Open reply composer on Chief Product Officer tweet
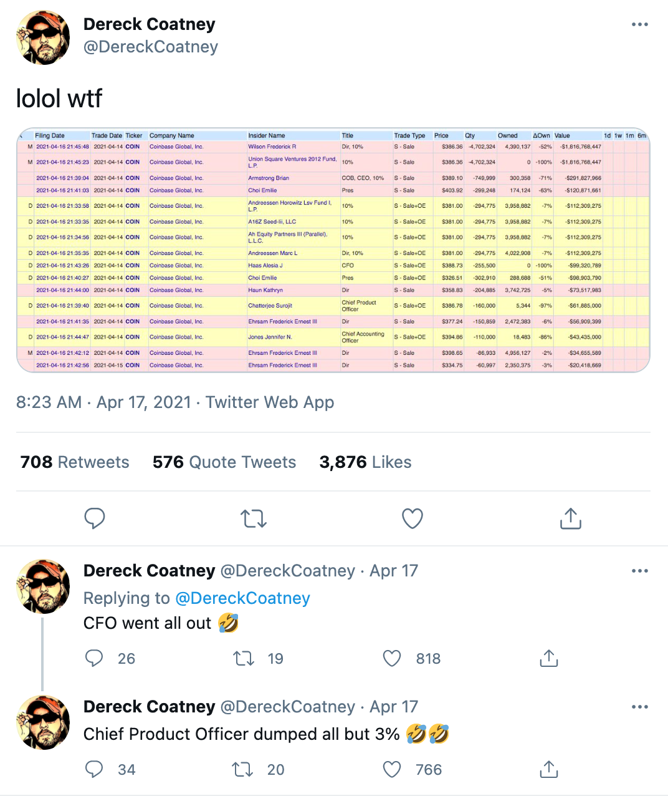This screenshot has height=796, width=668. pos(94,769)
